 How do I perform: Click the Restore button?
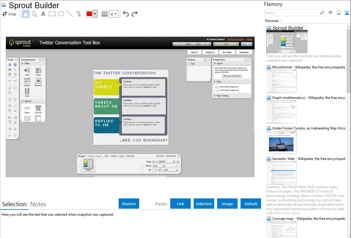[129, 204]
